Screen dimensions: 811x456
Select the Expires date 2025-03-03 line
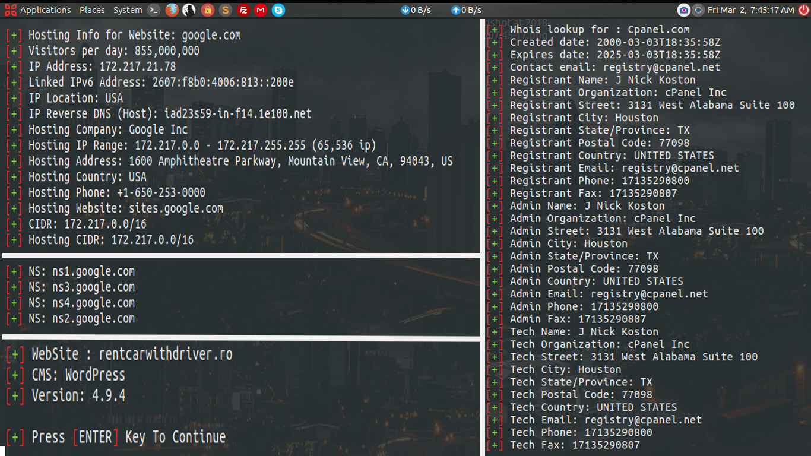click(604, 55)
